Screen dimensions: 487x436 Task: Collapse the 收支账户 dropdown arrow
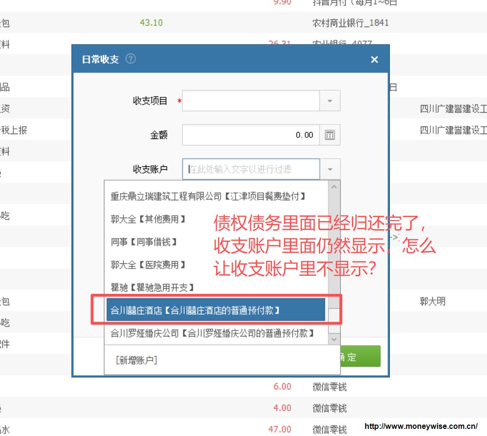(x=330, y=169)
